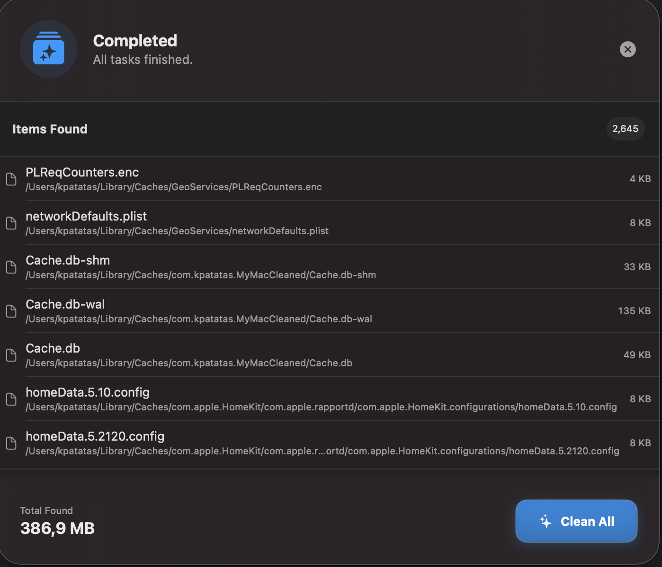The height and width of the screenshot is (567, 662).
Task: Select the PLReqCounters.enc list row
Action: coord(284,179)
